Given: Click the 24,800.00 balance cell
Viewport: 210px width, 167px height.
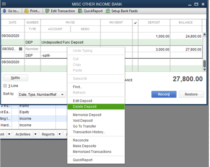Looking at the screenshot, I should 193,36.
